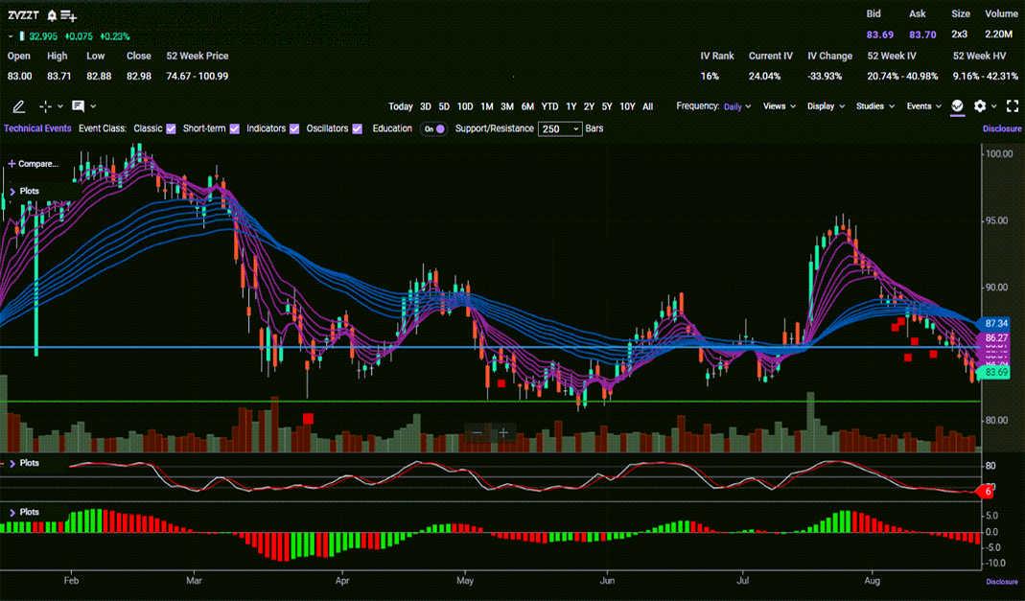The width and height of the screenshot is (1025, 601).
Task: Click the technical events checkmark icon
Action: pyautogui.click(x=957, y=106)
